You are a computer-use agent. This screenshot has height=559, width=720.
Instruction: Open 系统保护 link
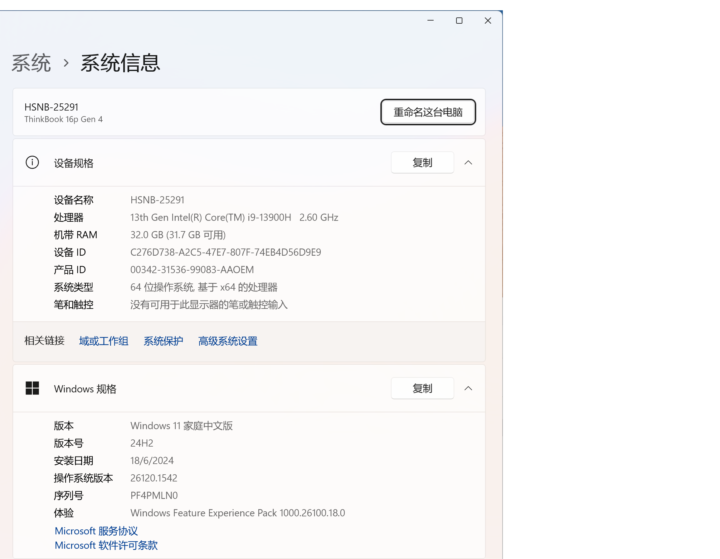coord(163,341)
